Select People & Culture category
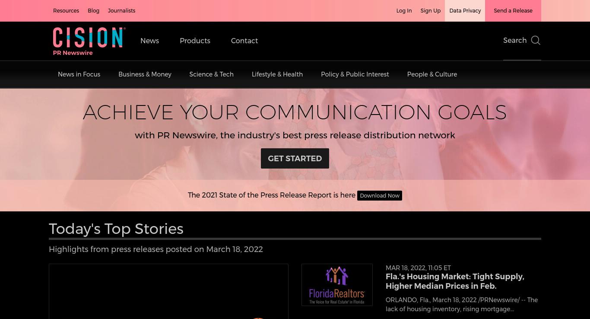Viewport: 590px width, 319px height. tap(432, 74)
